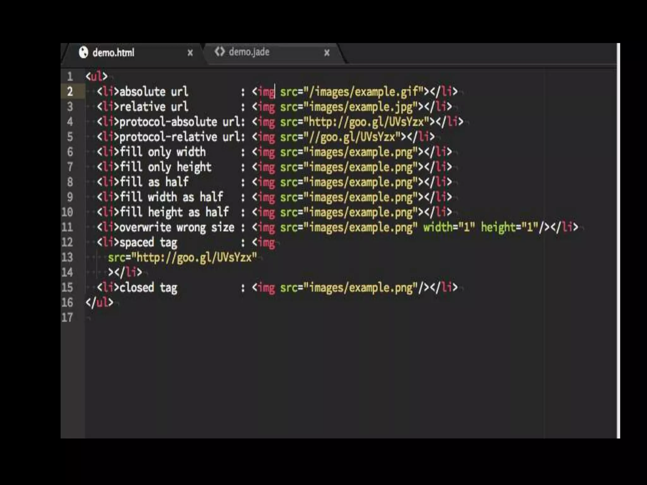Viewport: 647px width, 485px height.
Task: Switch to the demo.jade tab
Action: click(x=249, y=52)
